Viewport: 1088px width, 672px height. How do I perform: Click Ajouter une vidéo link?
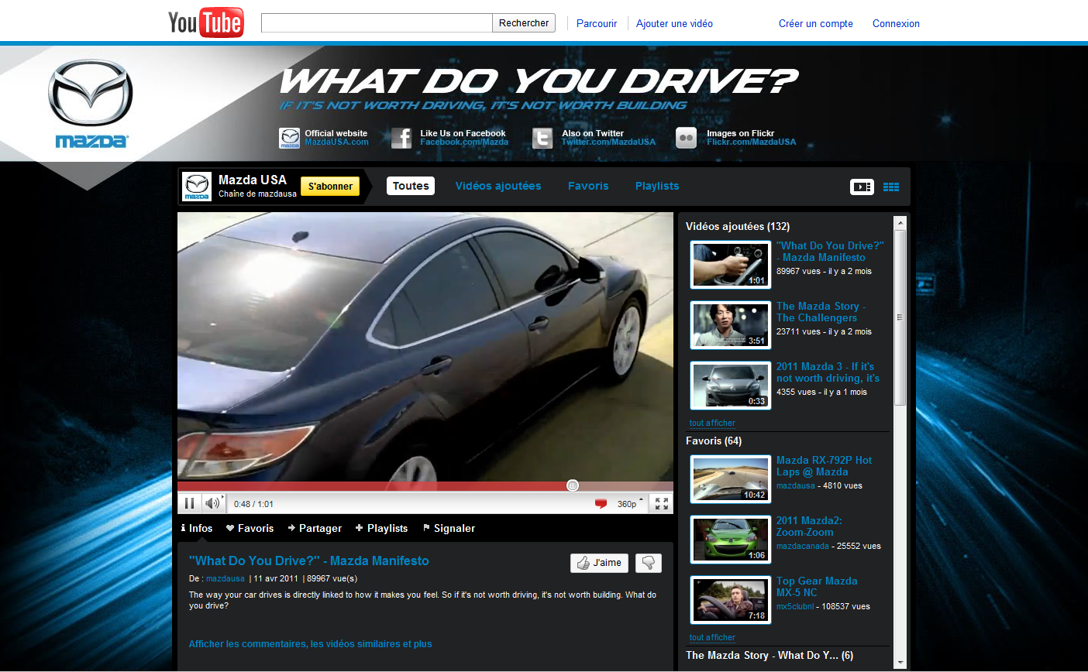coord(674,23)
